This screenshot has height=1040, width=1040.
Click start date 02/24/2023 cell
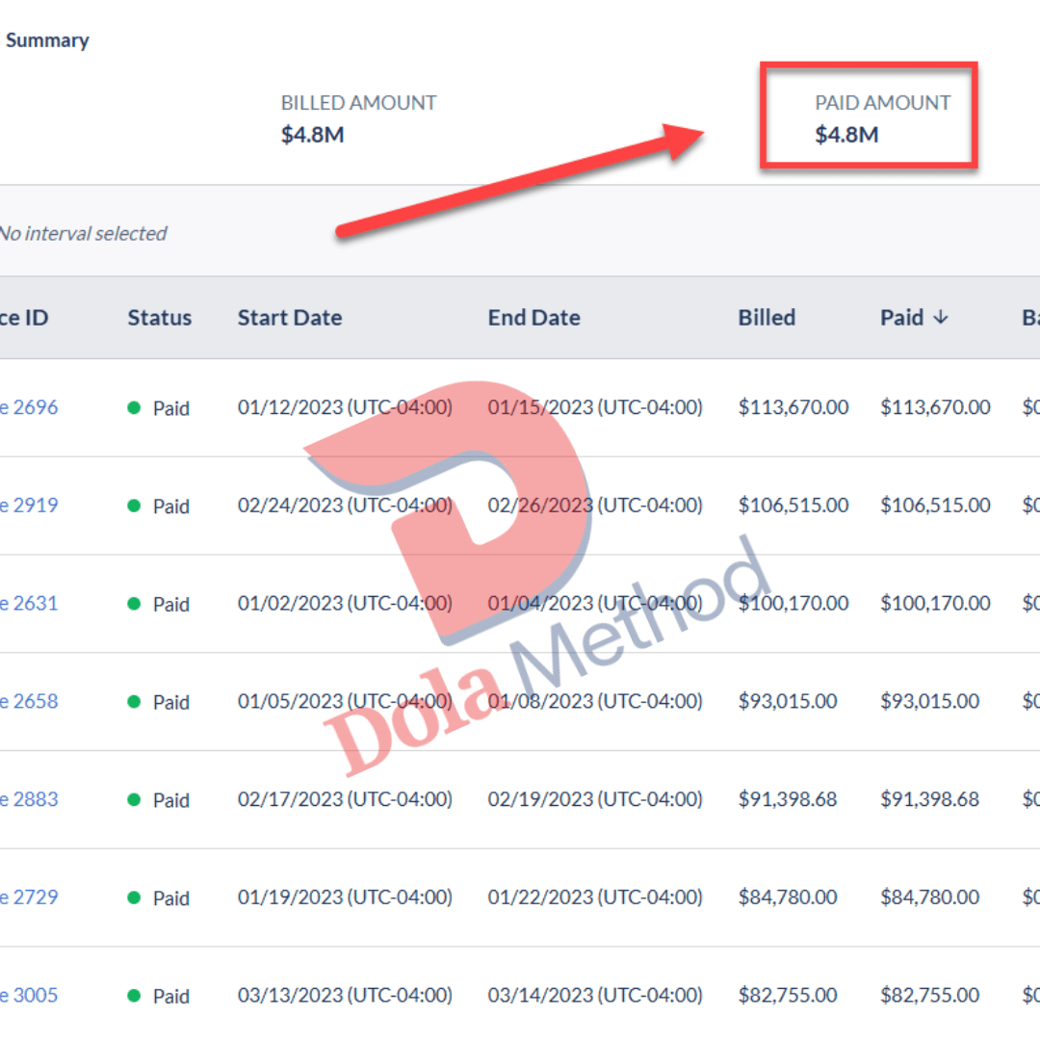click(345, 506)
